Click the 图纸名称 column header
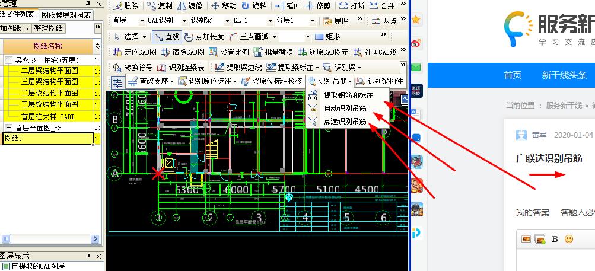Screen dimensions: 595x271 [48, 46]
